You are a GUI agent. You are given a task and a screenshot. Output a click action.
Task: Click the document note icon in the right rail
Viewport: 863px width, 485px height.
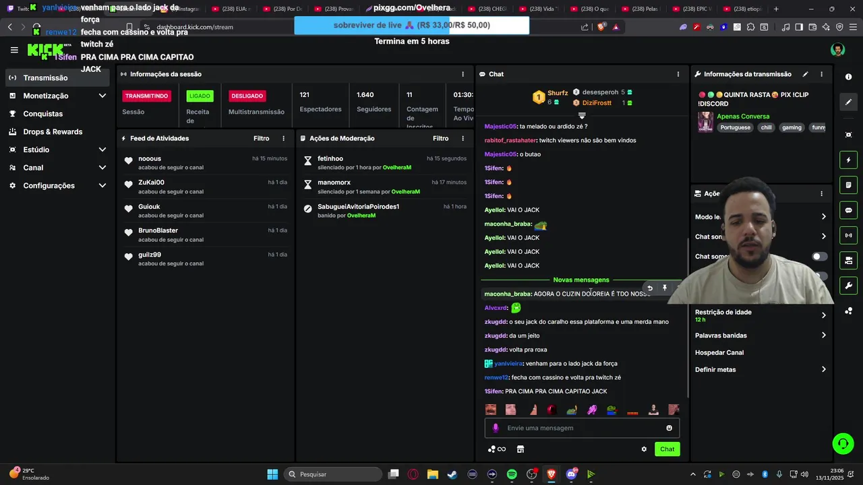[849, 185]
